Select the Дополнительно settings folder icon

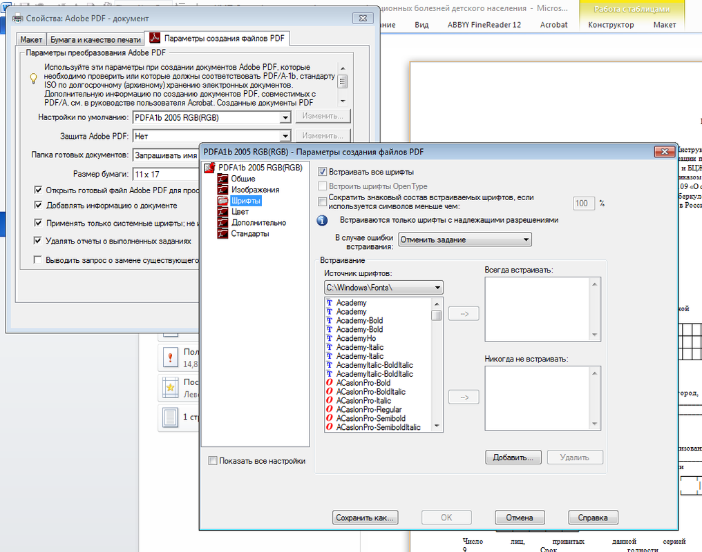[222, 223]
